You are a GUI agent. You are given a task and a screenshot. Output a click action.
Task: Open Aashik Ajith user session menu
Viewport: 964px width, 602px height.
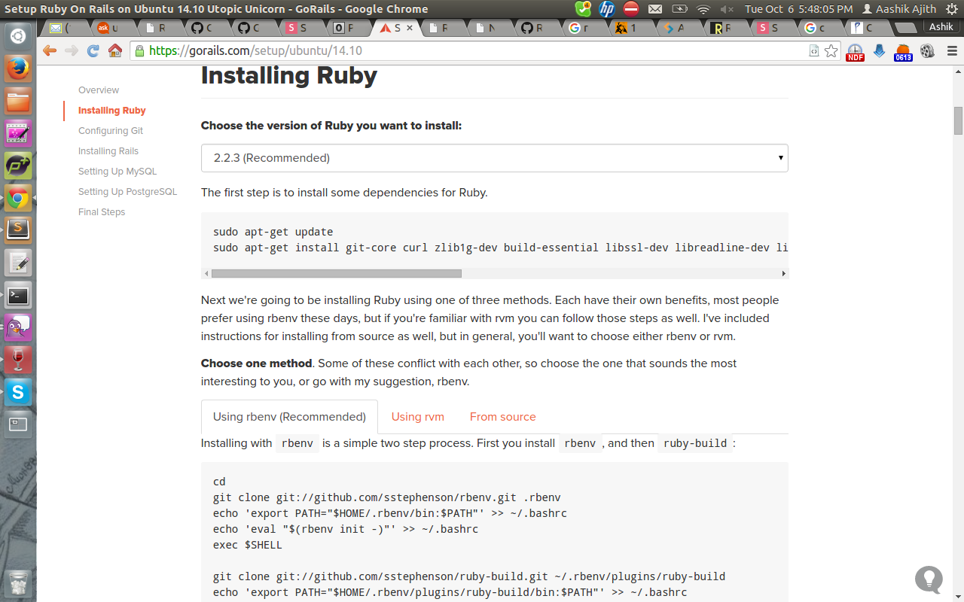tap(899, 9)
